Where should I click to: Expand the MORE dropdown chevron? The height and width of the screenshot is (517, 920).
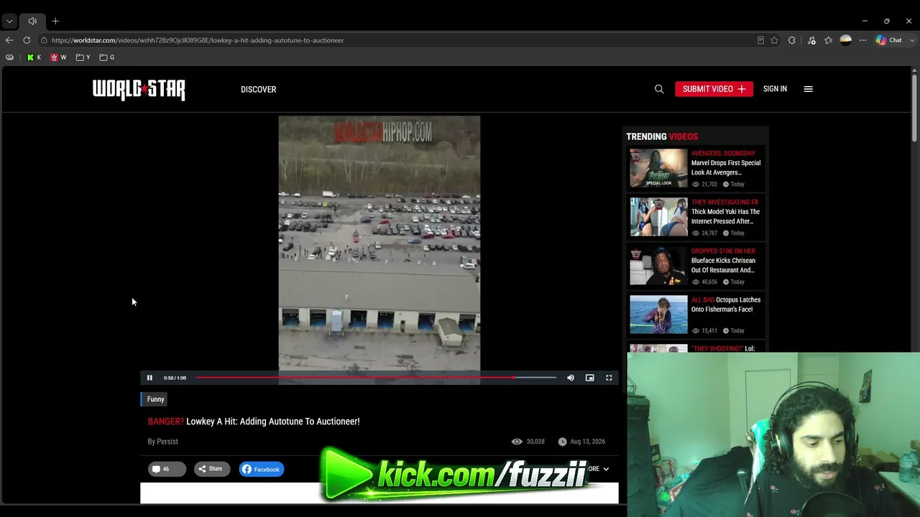(606, 469)
